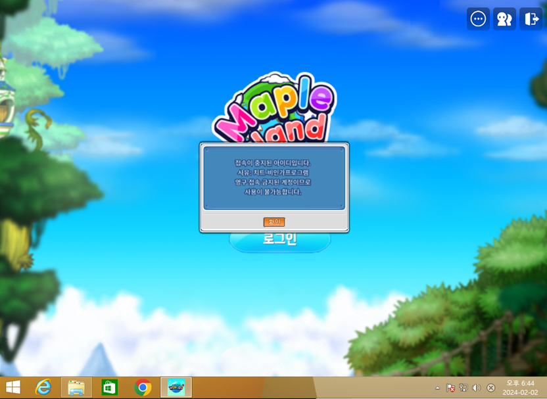
Task: Click the date 2024-02-02 in system tray
Action: (x=520, y=392)
